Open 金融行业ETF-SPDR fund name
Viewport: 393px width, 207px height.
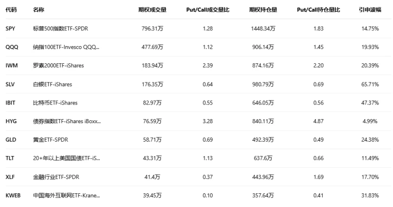click(56, 177)
